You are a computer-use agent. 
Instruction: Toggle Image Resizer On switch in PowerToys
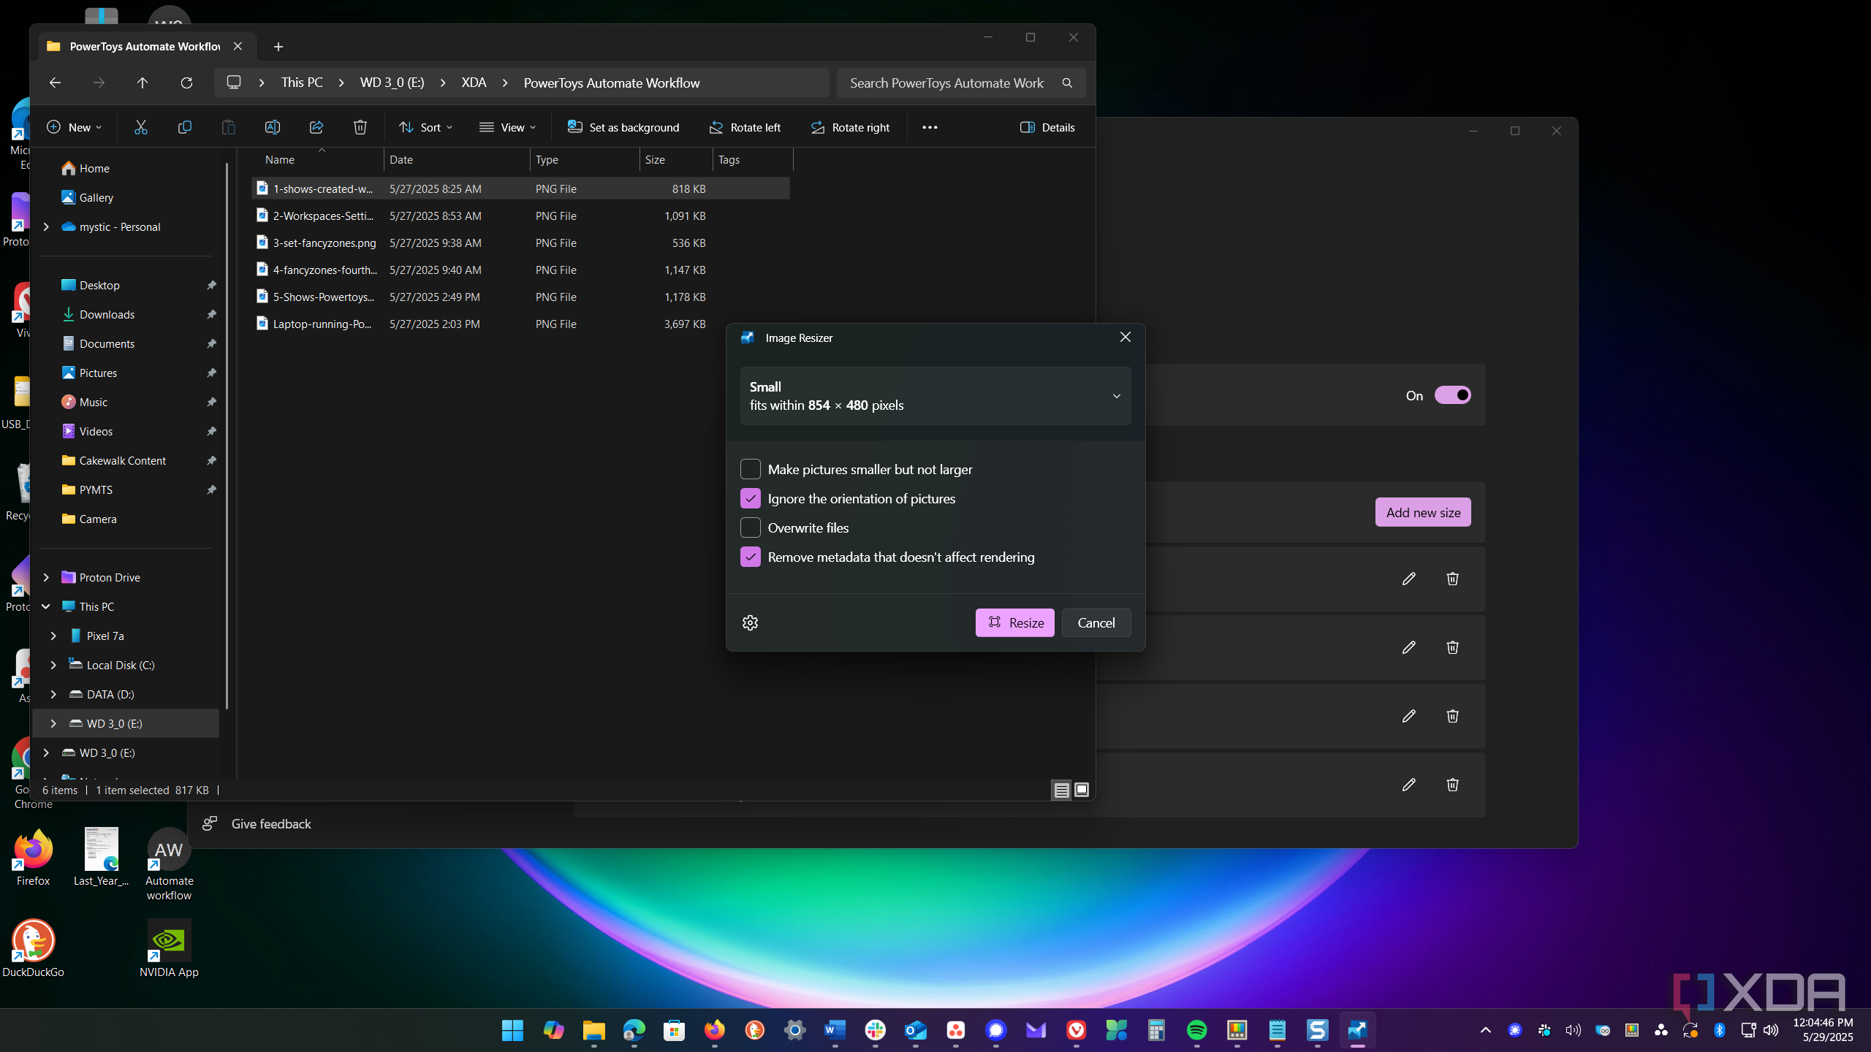click(x=1452, y=395)
